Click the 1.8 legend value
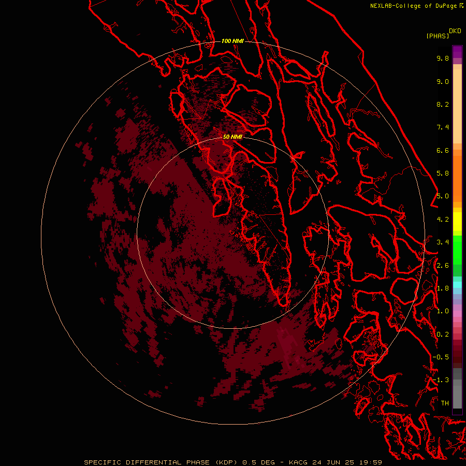466x466 pixels. 443,288
